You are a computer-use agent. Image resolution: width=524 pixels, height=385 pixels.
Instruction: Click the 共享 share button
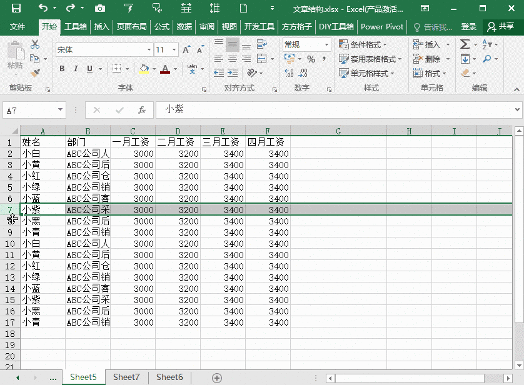tap(501, 27)
